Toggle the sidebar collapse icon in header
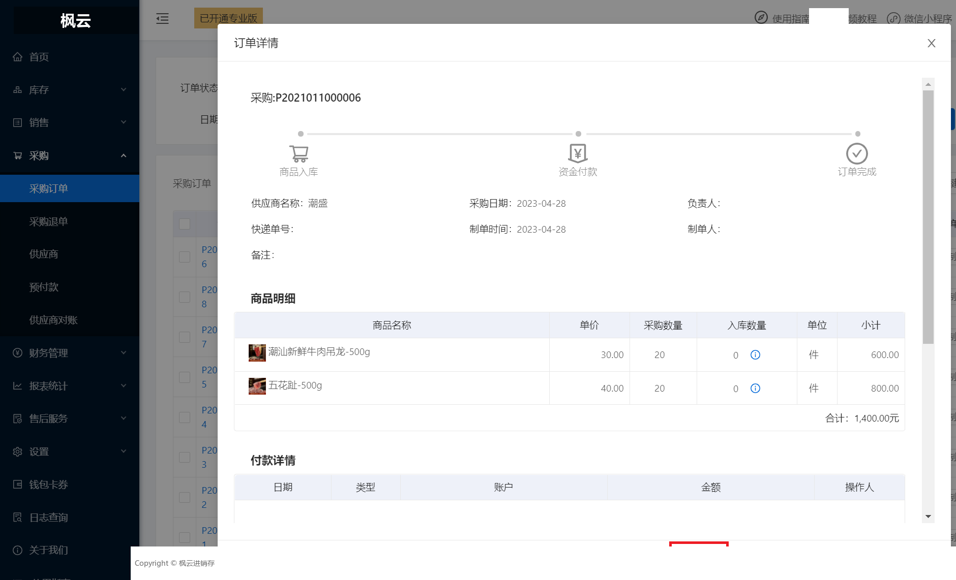956x580 pixels. pos(162,19)
